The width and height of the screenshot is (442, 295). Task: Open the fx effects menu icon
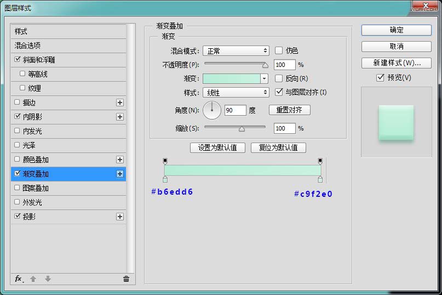pos(19,279)
